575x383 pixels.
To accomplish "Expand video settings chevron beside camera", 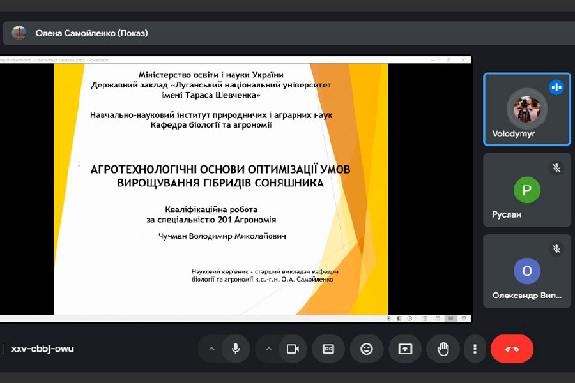I will pos(268,349).
